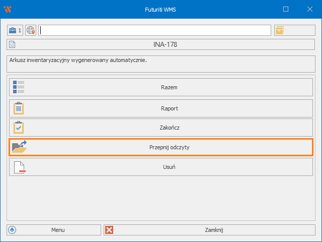Click the globe location pin icon
The image size is (322, 242).
tap(31, 30)
